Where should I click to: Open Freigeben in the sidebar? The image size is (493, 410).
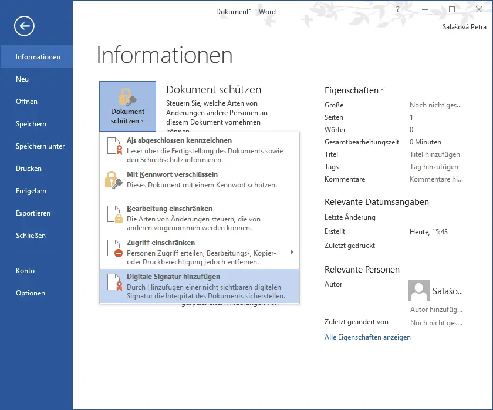[36, 191]
